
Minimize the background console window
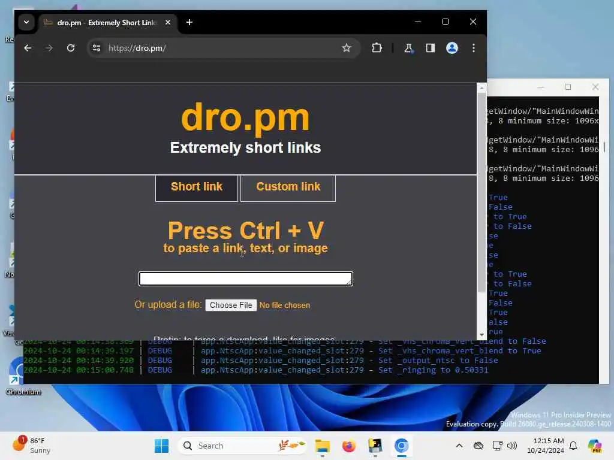[x=541, y=87]
